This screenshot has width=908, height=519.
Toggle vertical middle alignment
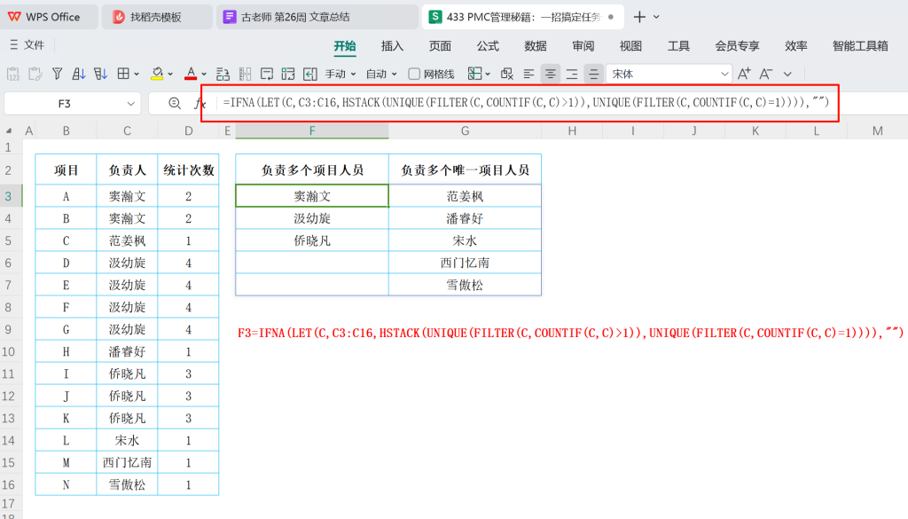coord(593,75)
